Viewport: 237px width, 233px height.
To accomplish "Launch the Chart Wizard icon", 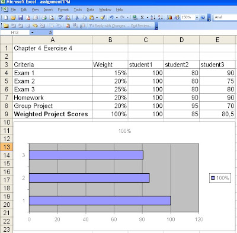I will pyautogui.click(x=169, y=18).
